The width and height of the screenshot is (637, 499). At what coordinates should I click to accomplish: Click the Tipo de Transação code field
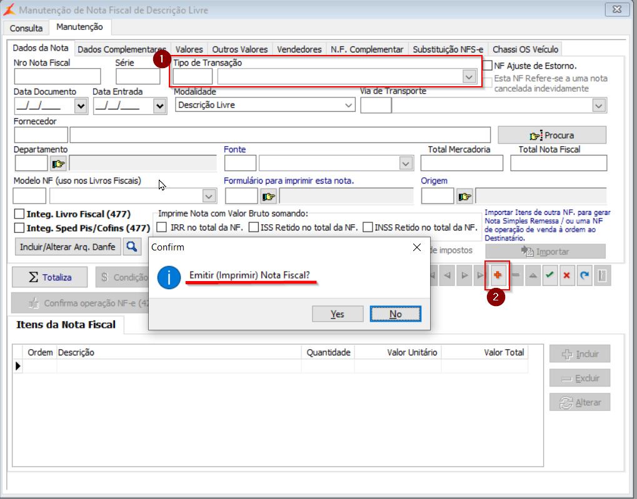click(x=193, y=76)
